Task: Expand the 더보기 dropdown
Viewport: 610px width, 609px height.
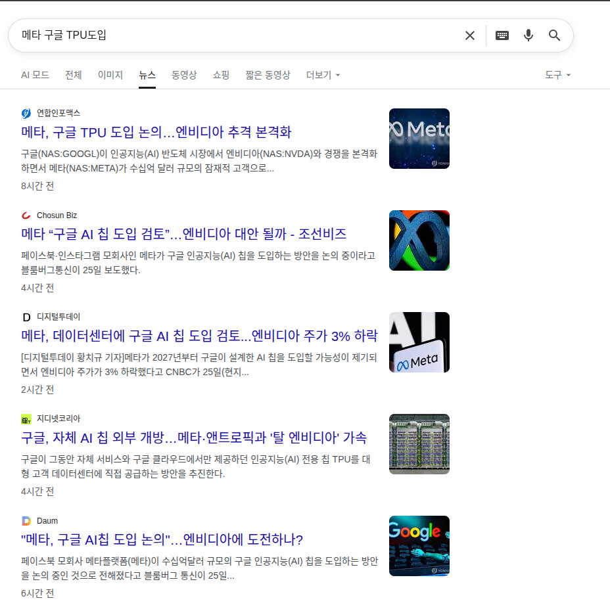Action: (x=323, y=75)
